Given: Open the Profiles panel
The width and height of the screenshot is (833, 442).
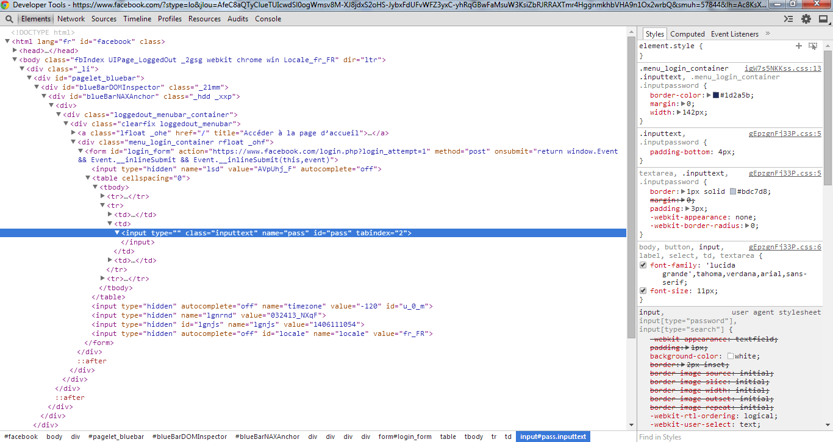Looking at the screenshot, I should 170,19.
